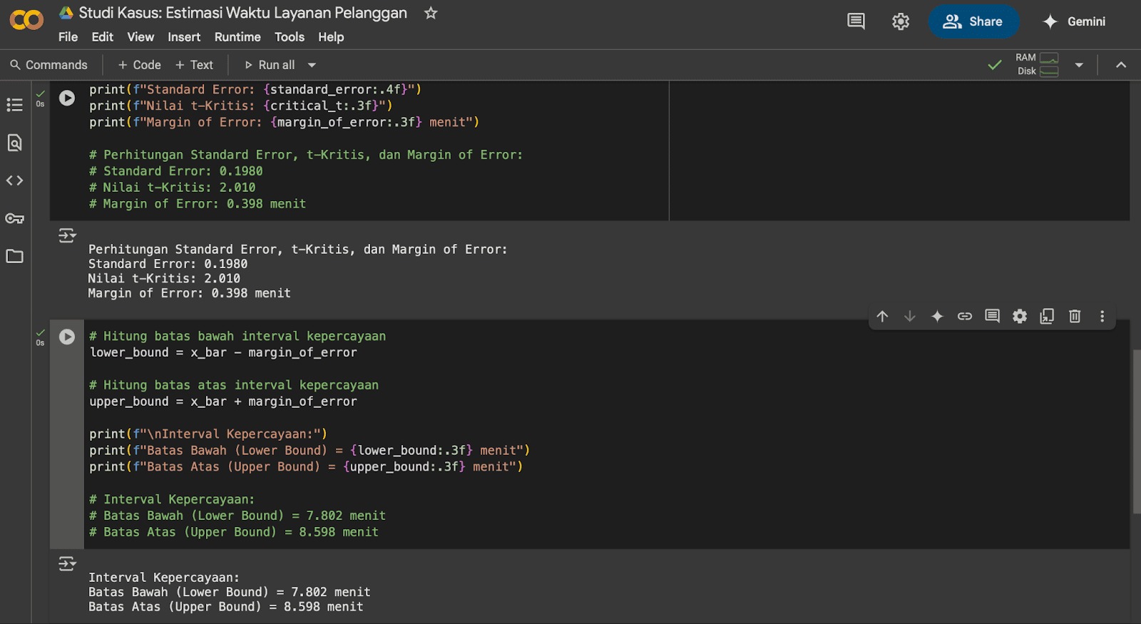
Task: Open the code snippets sidebar icon
Action: tap(14, 180)
